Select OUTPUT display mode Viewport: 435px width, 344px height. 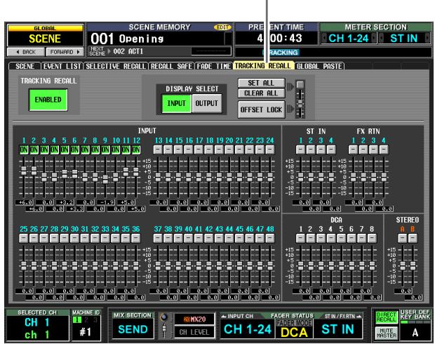(x=207, y=103)
